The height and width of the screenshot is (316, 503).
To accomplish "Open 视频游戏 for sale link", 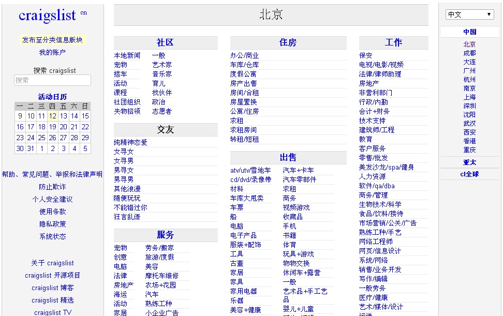I will tap(297, 208).
